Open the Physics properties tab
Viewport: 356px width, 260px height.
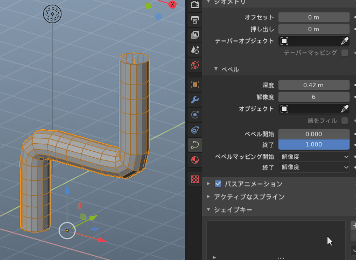pyautogui.click(x=195, y=115)
